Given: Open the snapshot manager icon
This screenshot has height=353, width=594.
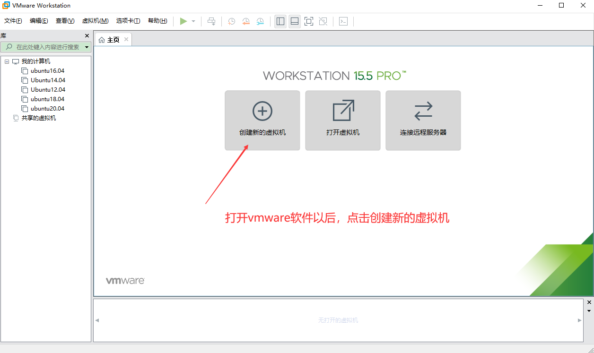Looking at the screenshot, I should click(x=260, y=21).
